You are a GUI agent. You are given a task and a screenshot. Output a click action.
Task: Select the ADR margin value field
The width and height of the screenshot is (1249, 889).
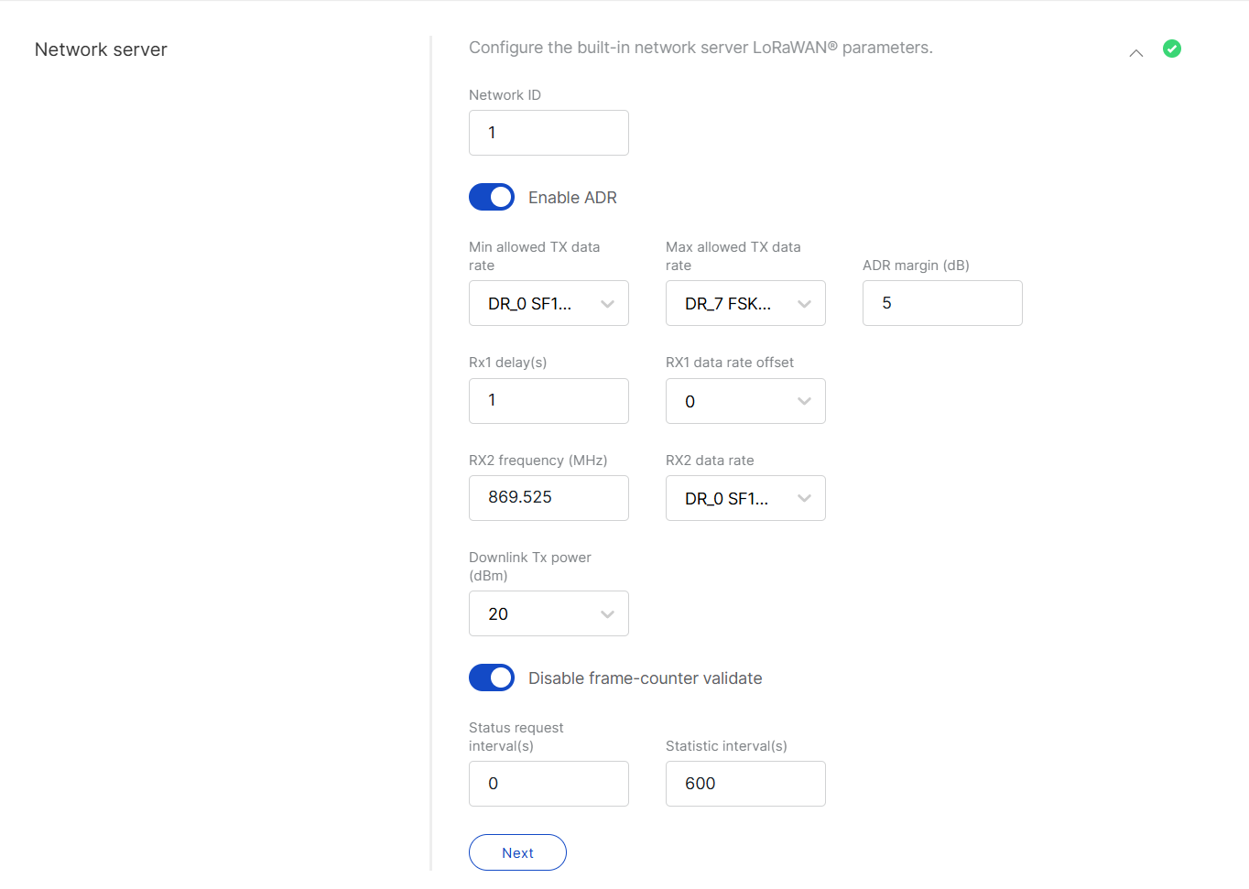pyautogui.click(x=942, y=303)
